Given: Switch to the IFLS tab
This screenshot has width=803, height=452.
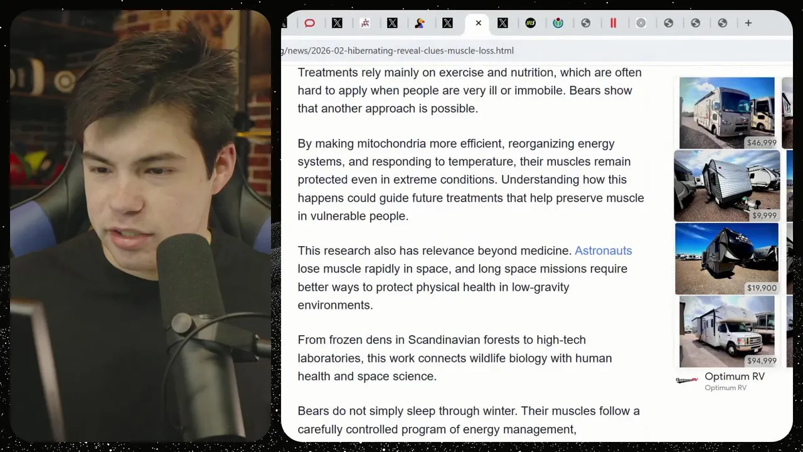Looking at the screenshot, I should [x=531, y=23].
